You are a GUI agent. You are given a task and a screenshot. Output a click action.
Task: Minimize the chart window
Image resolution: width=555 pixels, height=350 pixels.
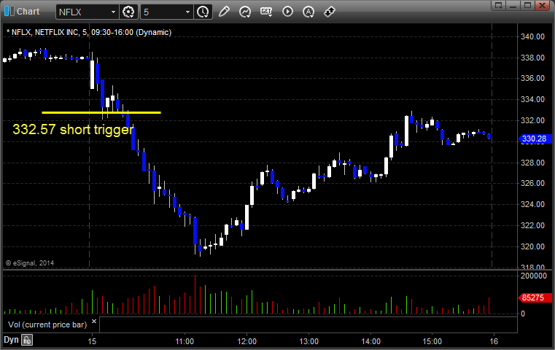(513, 5)
